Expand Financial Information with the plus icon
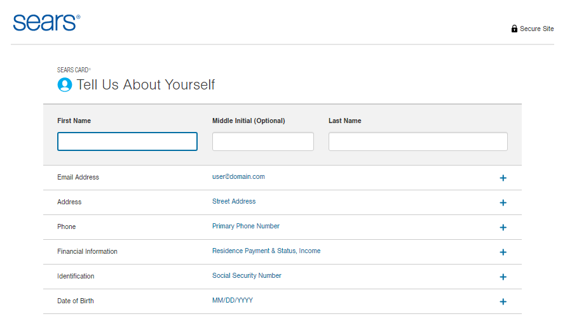Screen dimensions: 572x321 click(503, 252)
